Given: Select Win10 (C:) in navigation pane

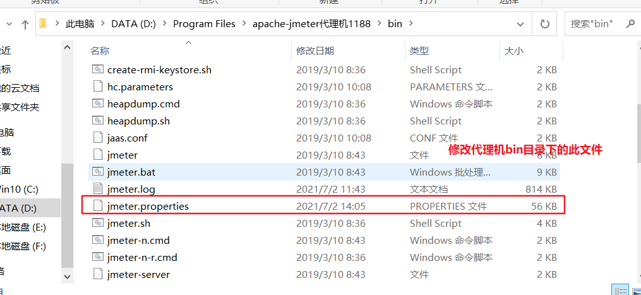Looking at the screenshot, I should (19, 190).
